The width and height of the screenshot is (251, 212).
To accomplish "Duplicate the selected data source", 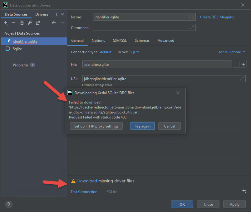I will (22, 23).
